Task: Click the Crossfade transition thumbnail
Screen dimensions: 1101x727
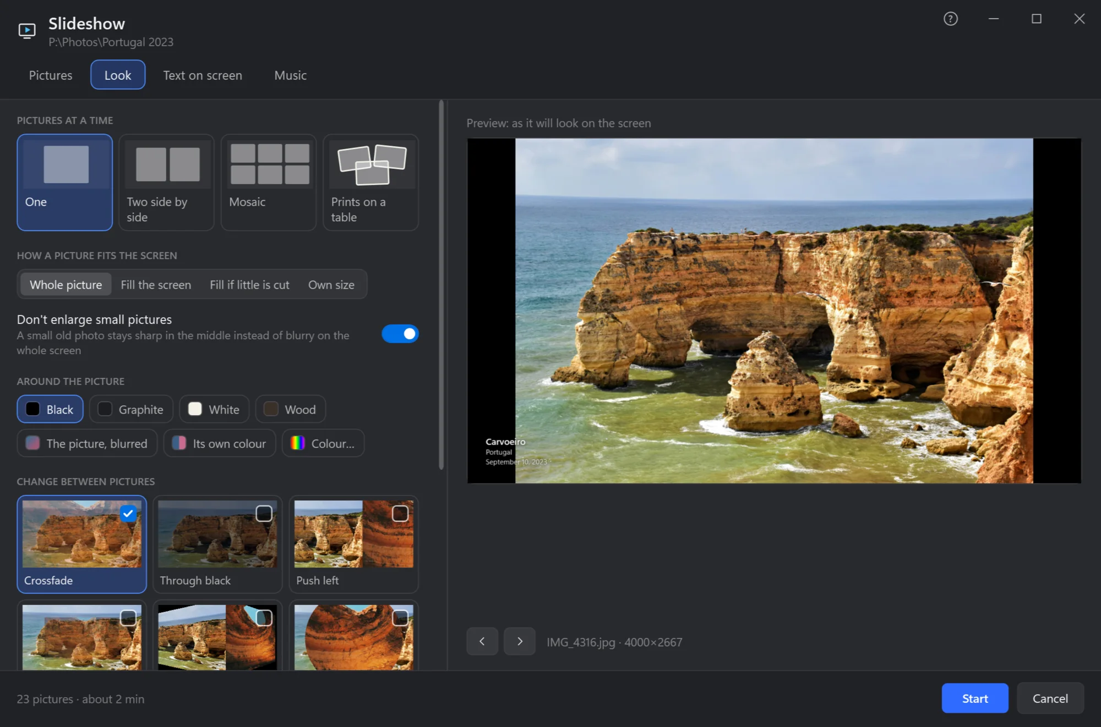Action: pos(82,534)
